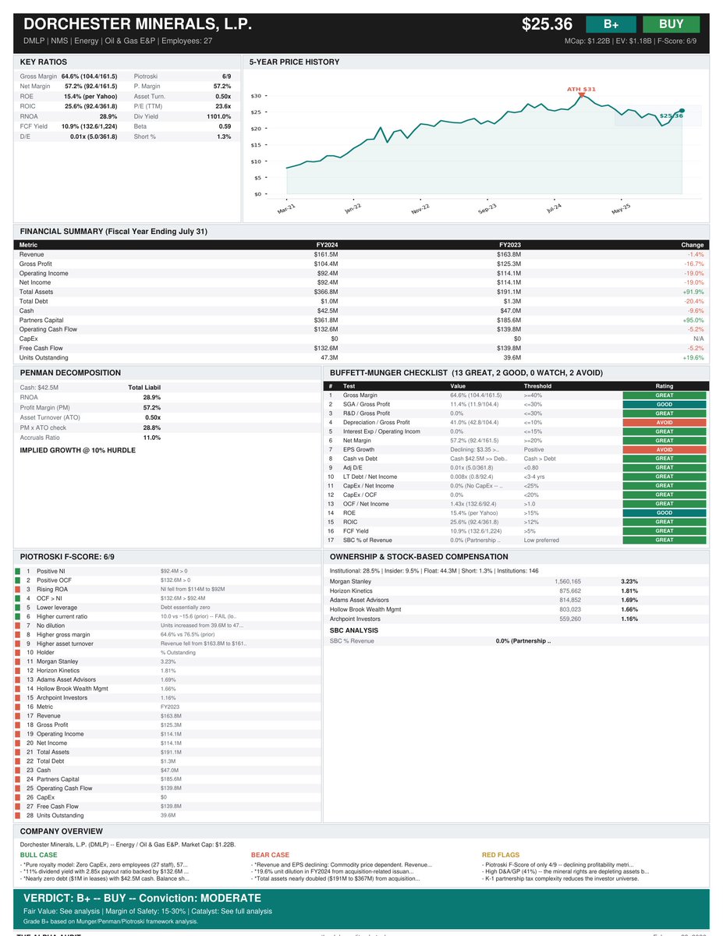Select OWNERSHIP & STOCK-BASED COMPENSATION header
Screen dimensions: 723x936
pyautogui.click(x=419, y=557)
